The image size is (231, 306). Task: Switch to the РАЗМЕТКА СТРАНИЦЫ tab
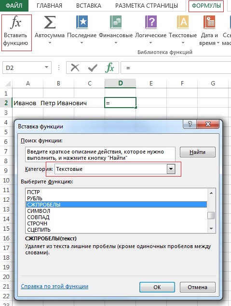coord(147,6)
